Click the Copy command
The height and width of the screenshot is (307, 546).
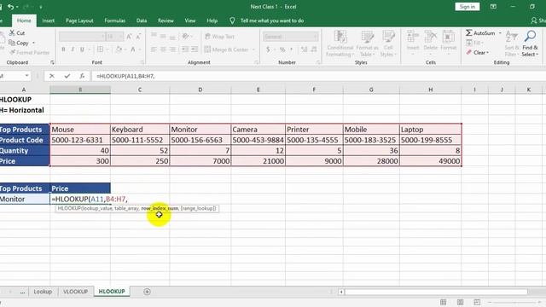click(19, 43)
